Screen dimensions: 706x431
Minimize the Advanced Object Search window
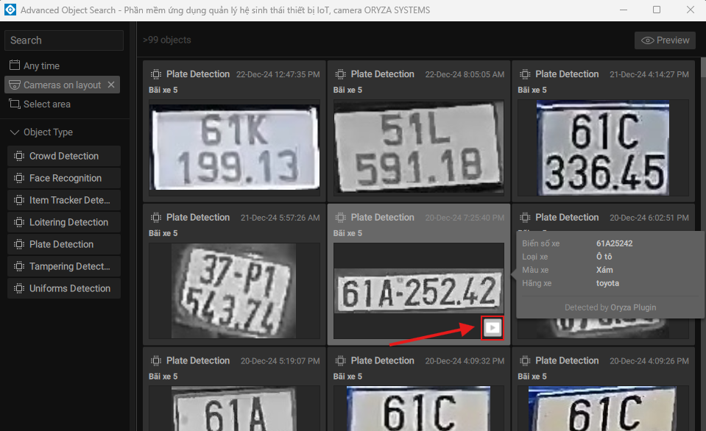click(x=624, y=10)
